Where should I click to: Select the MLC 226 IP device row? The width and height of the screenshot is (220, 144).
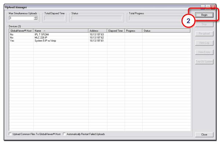(x=100, y=37)
